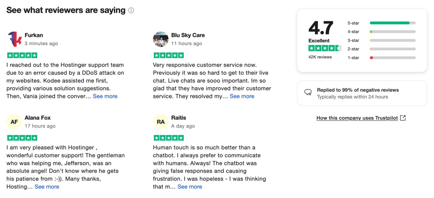This screenshot has height=198, width=434.
Task: Click the green star rating under Furkan's name
Action: pyautogui.click(x=22, y=55)
